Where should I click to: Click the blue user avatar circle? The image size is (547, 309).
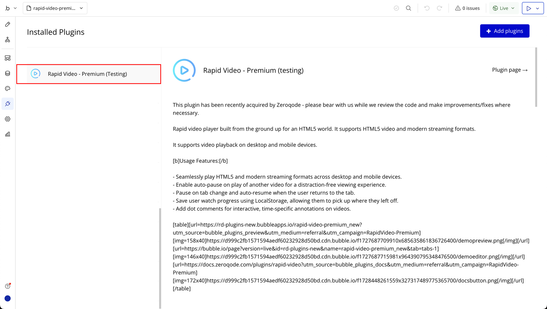click(x=8, y=298)
